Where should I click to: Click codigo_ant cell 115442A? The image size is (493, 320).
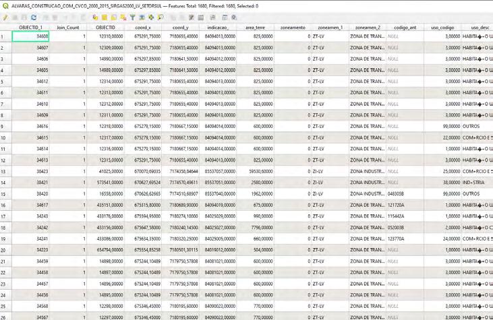[x=405, y=216]
